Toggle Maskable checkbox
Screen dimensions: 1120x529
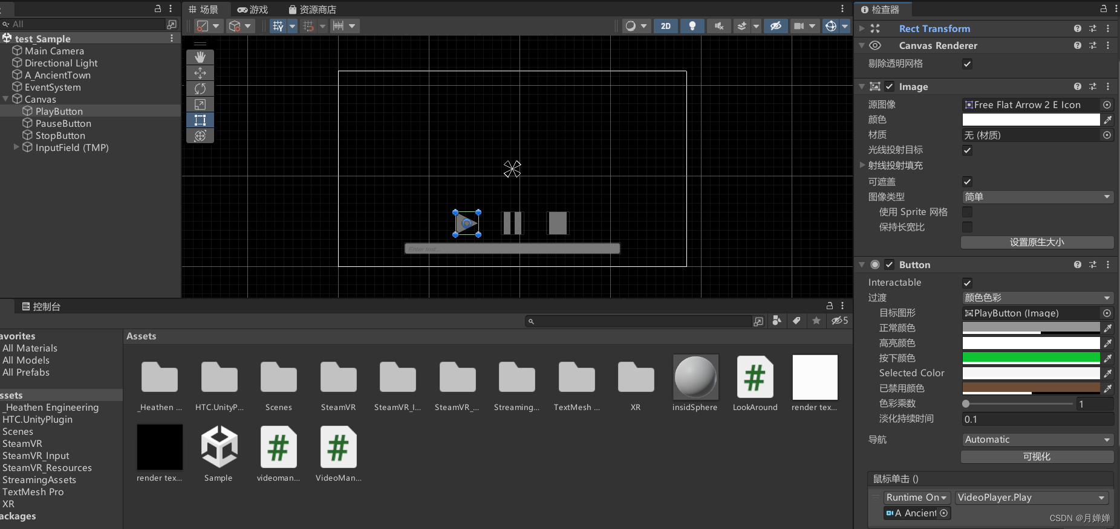[968, 182]
